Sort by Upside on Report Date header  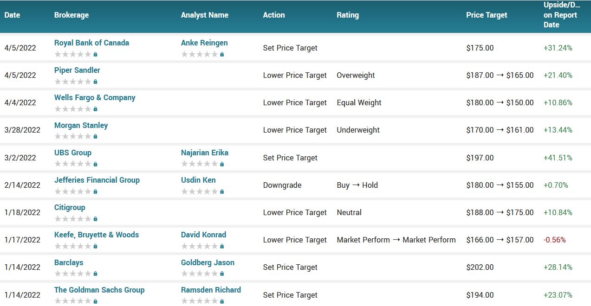tap(562, 15)
